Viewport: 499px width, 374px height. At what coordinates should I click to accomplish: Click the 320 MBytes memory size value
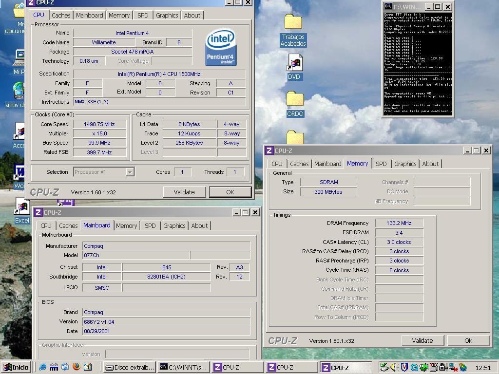point(328,192)
